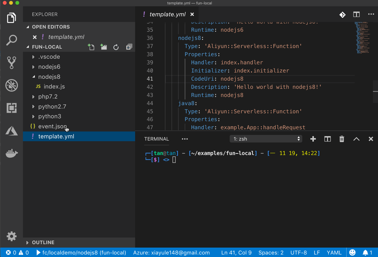Viewport: 378px width, 257px height.
Task: Focus the terminal prompt input
Action: 174,160
